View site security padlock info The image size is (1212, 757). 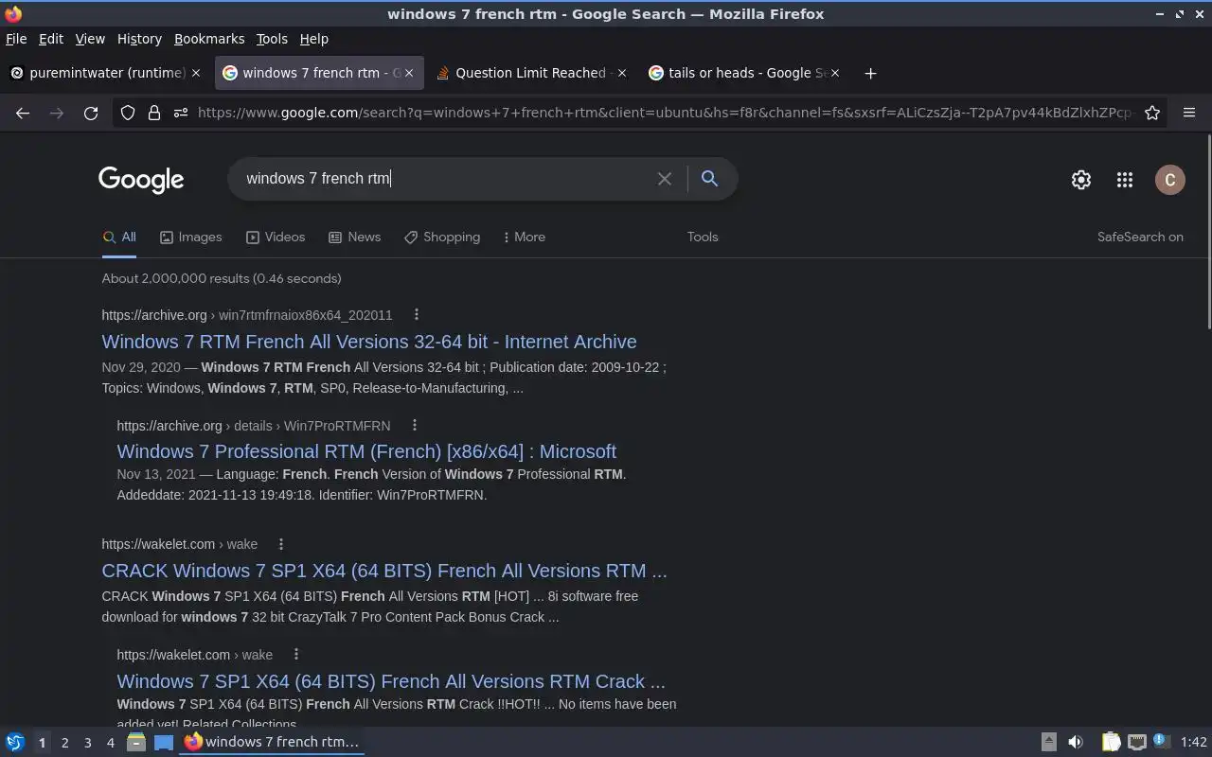coord(154,113)
